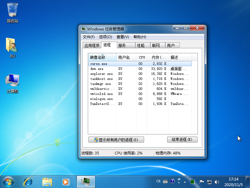Open the 文件(F) menu

(89, 37)
